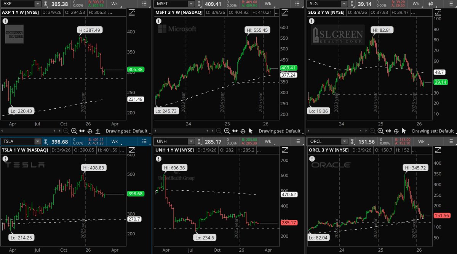Open the Wk timeframe selector on TSLA chart
This screenshot has width=457, height=254.
(x=115, y=141)
